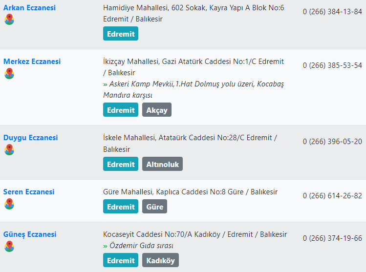Click Edremit tag in Merkez Eczanesi row
The width and height of the screenshot is (366, 272).
pyautogui.click(x=121, y=110)
